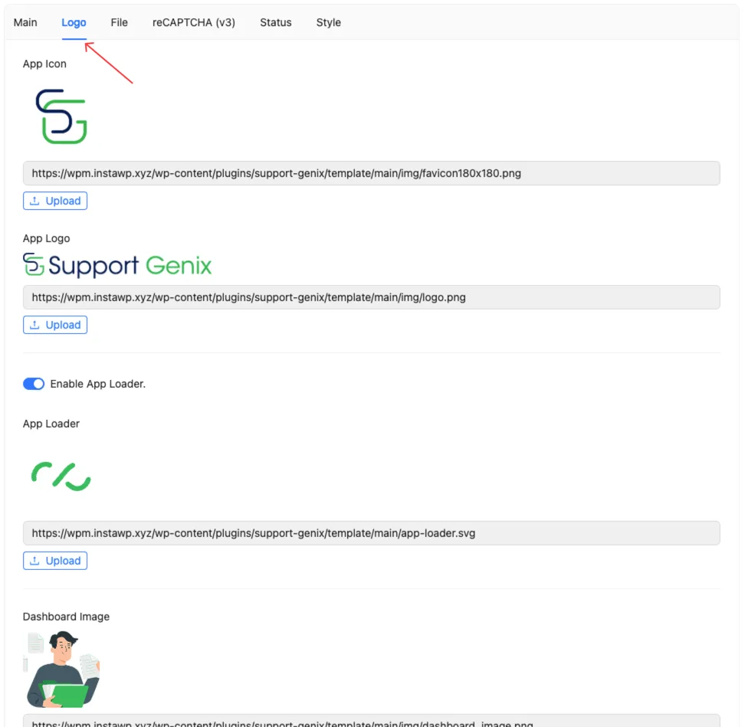The image size is (745, 727).
Task: Go to the Status tab
Action: [276, 22]
